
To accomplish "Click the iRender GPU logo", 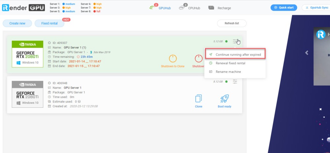I will coord(23,8).
